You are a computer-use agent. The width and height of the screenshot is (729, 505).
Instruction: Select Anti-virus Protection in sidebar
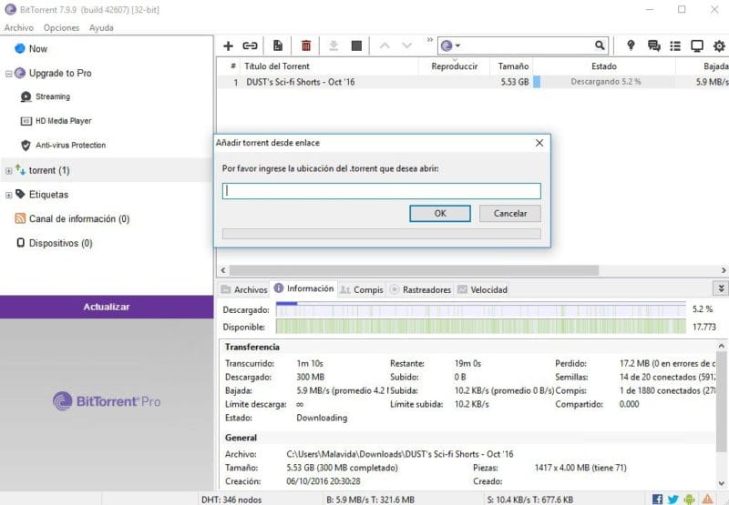tap(71, 145)
